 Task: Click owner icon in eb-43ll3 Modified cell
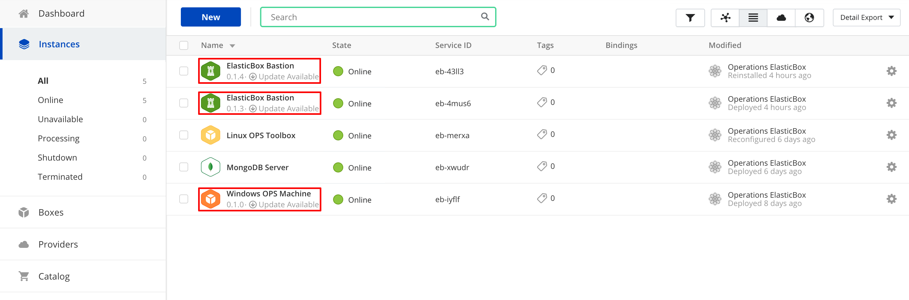click(x=715, y=71)
